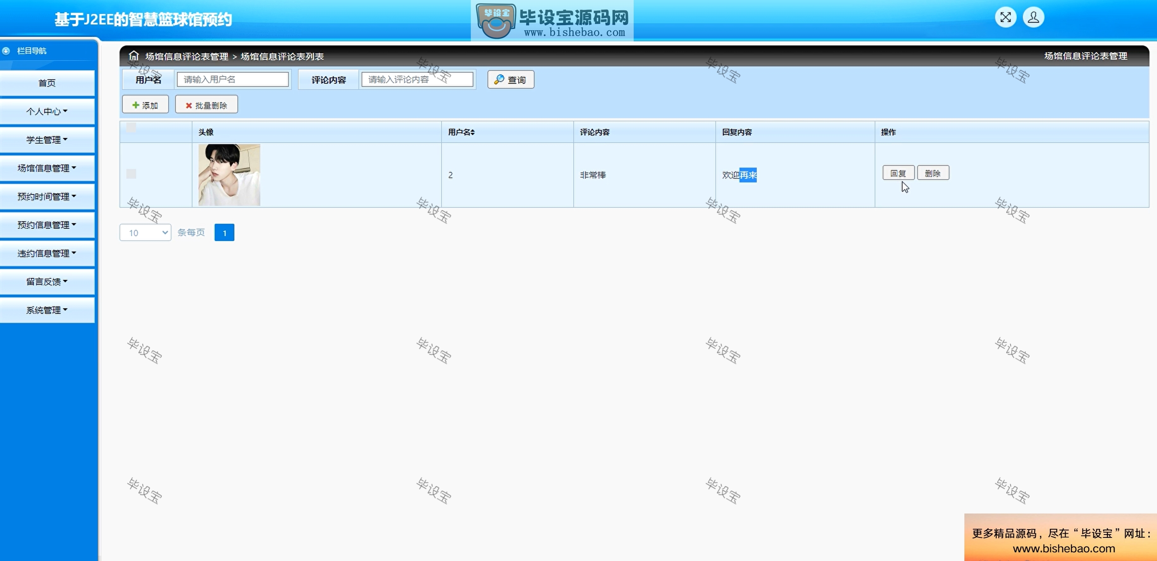Click the fullscreen toggle icon in header

pos(1005,17)
